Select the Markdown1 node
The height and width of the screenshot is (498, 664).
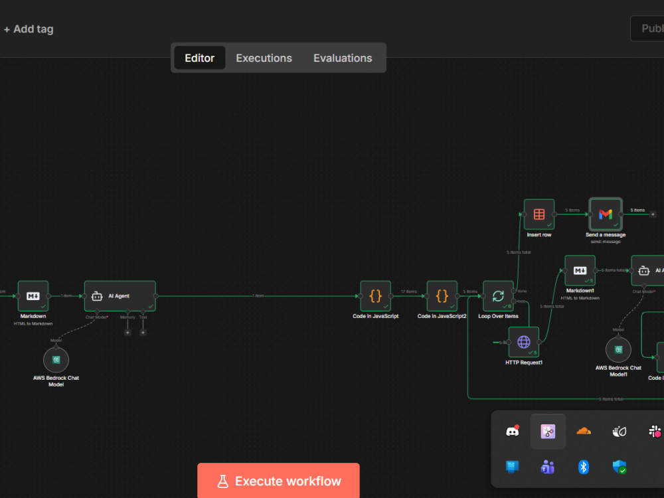(580, 271)
